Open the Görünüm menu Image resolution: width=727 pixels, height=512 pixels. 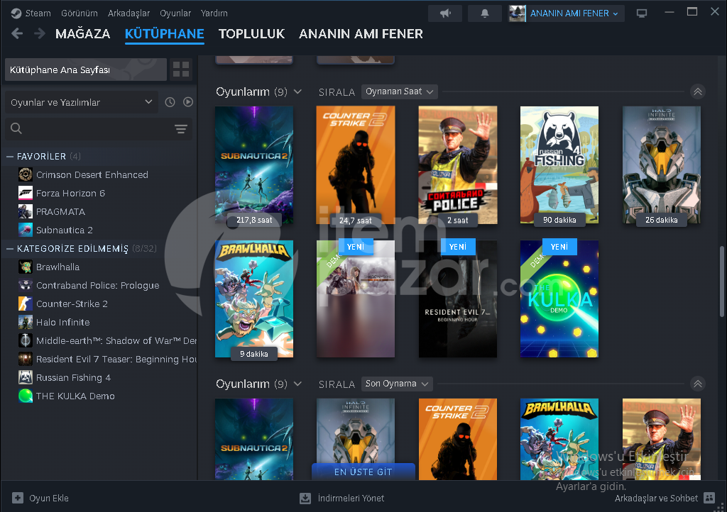click(80, 13)
